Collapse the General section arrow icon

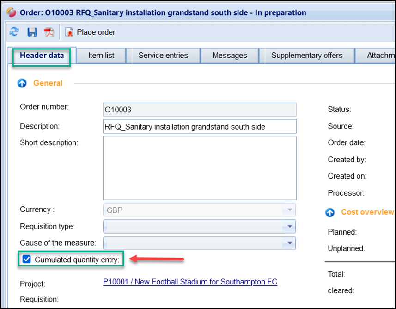pyautogui.click(x=22, y=83)
